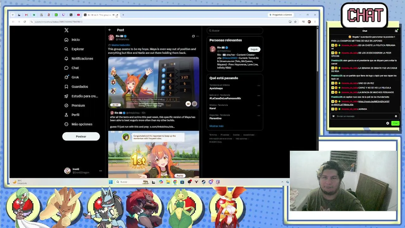Click the browser back arrow
Viewport: 405px width, 228px height.
[13, 22]
